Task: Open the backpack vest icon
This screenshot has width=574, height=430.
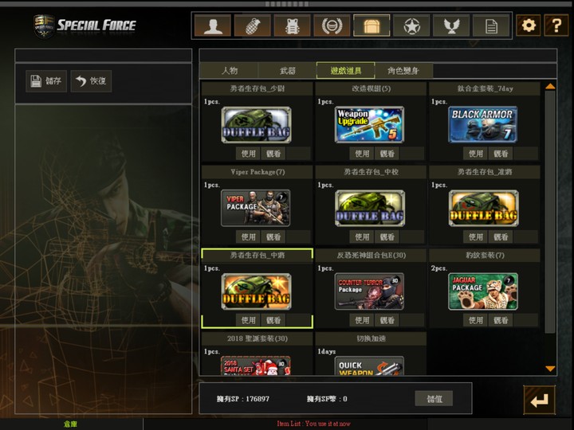Action: [x=292, y=25]
